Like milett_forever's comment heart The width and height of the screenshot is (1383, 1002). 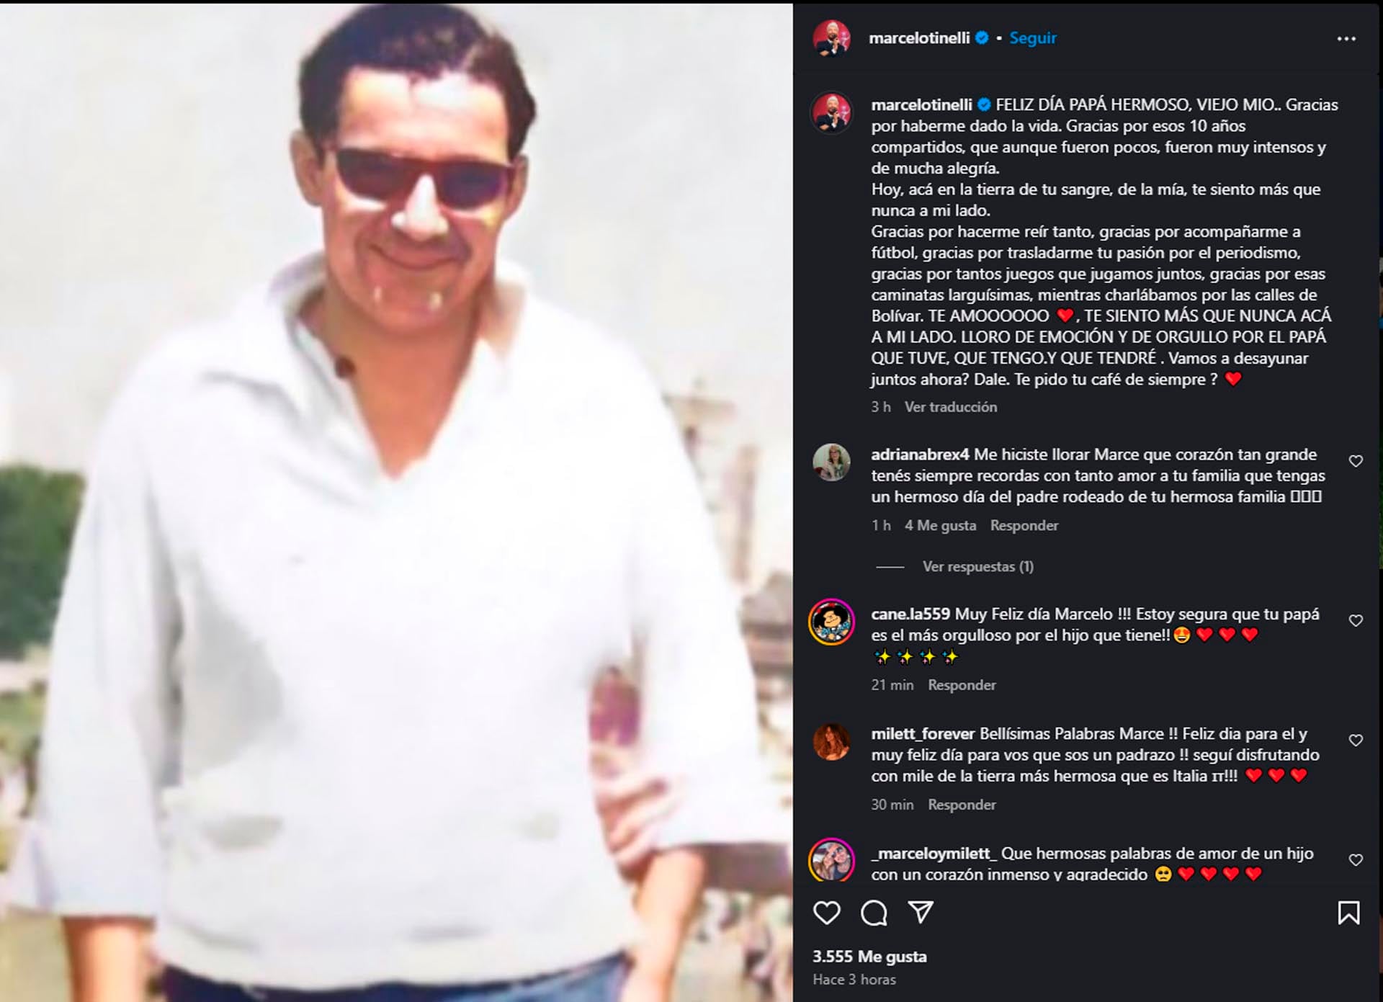click(x=1356, y=741)
